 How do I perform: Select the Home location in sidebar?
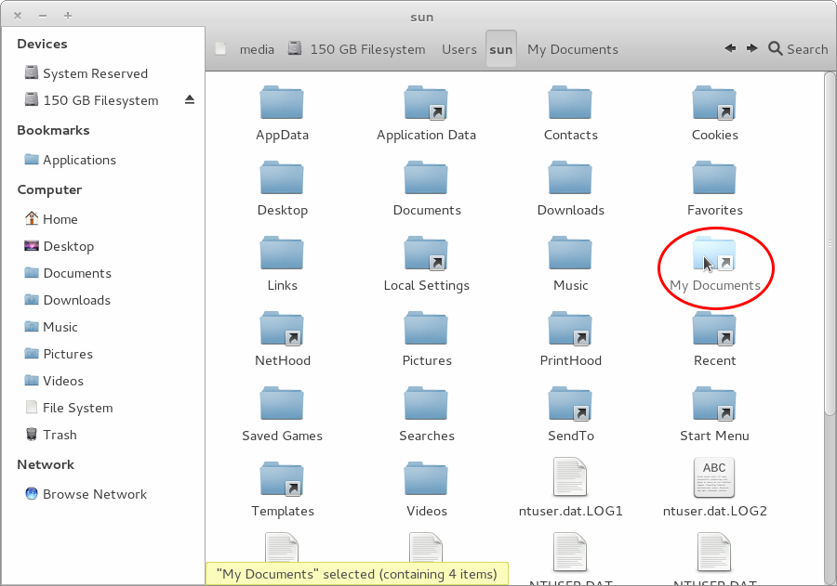(x=59, y=218)
